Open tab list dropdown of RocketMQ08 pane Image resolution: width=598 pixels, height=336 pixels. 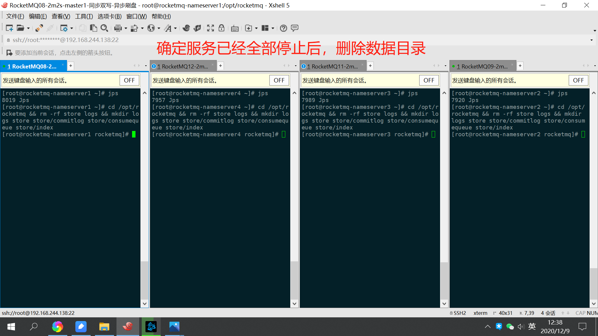pyautogui.click(x=146, y=66)
